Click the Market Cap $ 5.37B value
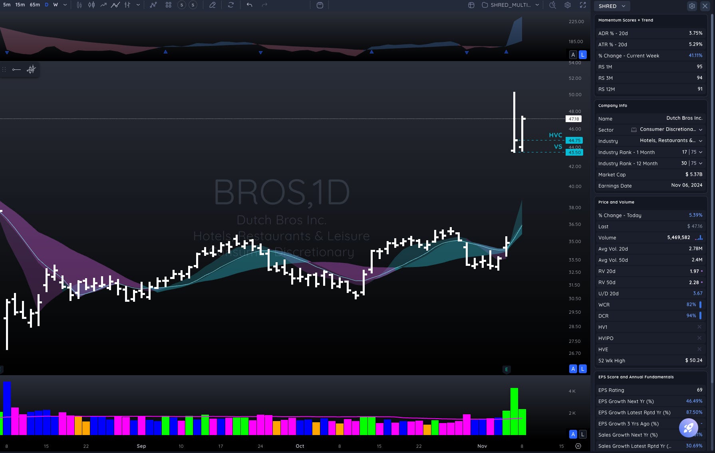Screen dimensions: 715x453 tap(694, 174)
